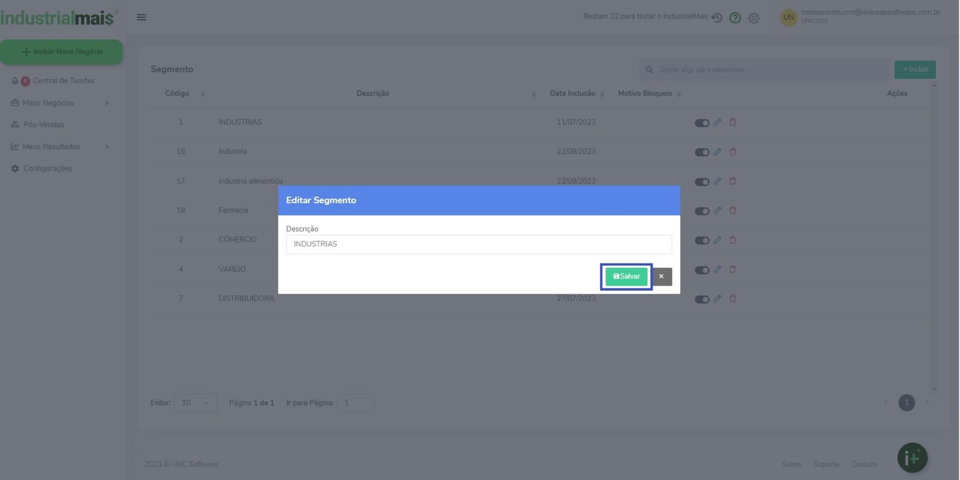This screenshot has width=960, height=480.
Task: Click the Salvar button
Action: tap(626, 277)
